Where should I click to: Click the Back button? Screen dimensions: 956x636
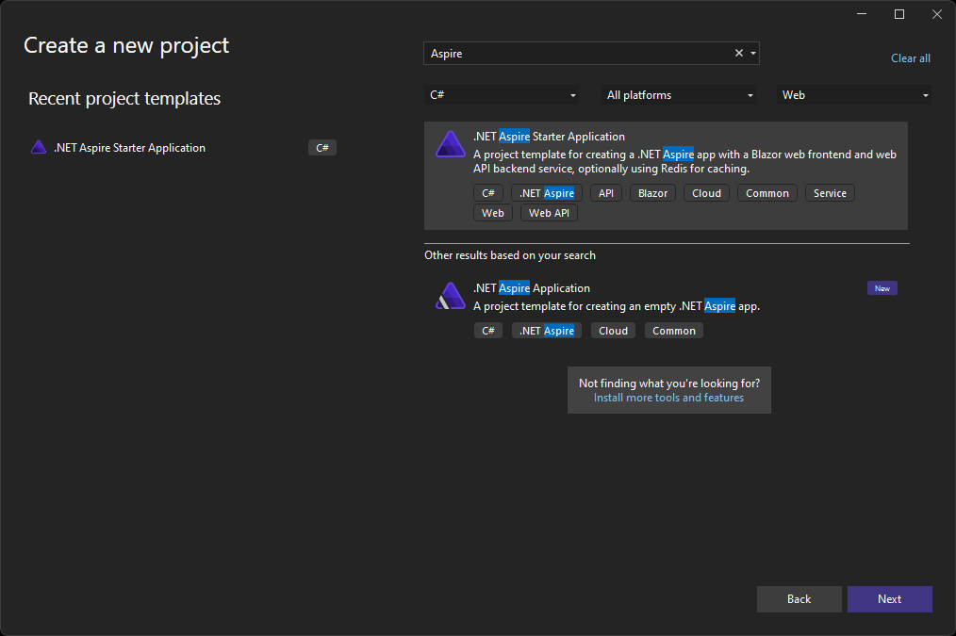[799, 598]
